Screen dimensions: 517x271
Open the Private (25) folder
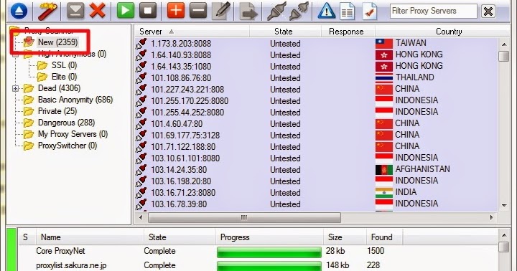click(x=57, y=111)
